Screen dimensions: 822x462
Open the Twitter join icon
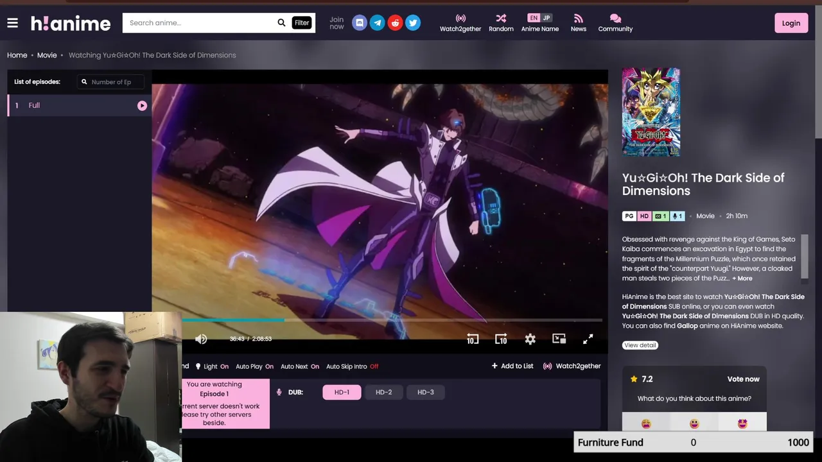(413, 23)
